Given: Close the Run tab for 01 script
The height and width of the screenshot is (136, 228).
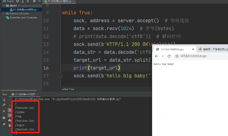Looking at the screenshot, I should click(37, 94).
